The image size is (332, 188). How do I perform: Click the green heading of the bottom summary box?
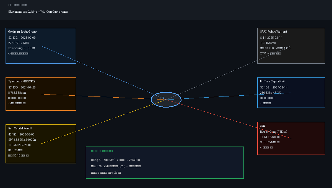click(x=102, y=151)
